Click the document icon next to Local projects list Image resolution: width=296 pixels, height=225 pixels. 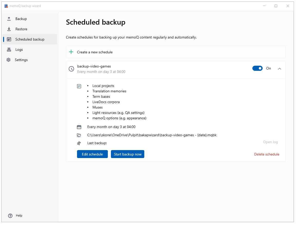point(79,86)
